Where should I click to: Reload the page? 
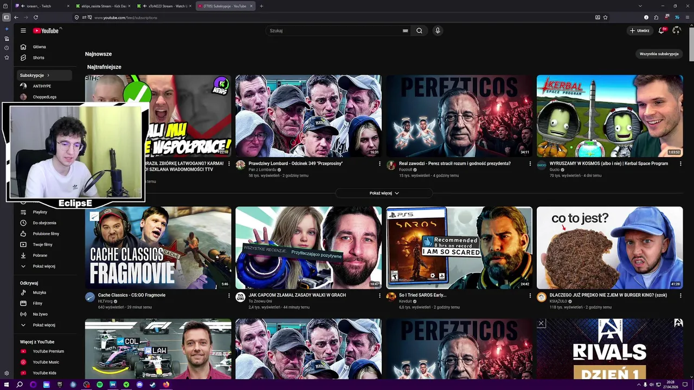[x=36, y=17]
